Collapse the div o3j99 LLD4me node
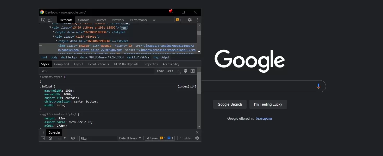The height and width of the screenshot is (156, 383). [51, 27]
